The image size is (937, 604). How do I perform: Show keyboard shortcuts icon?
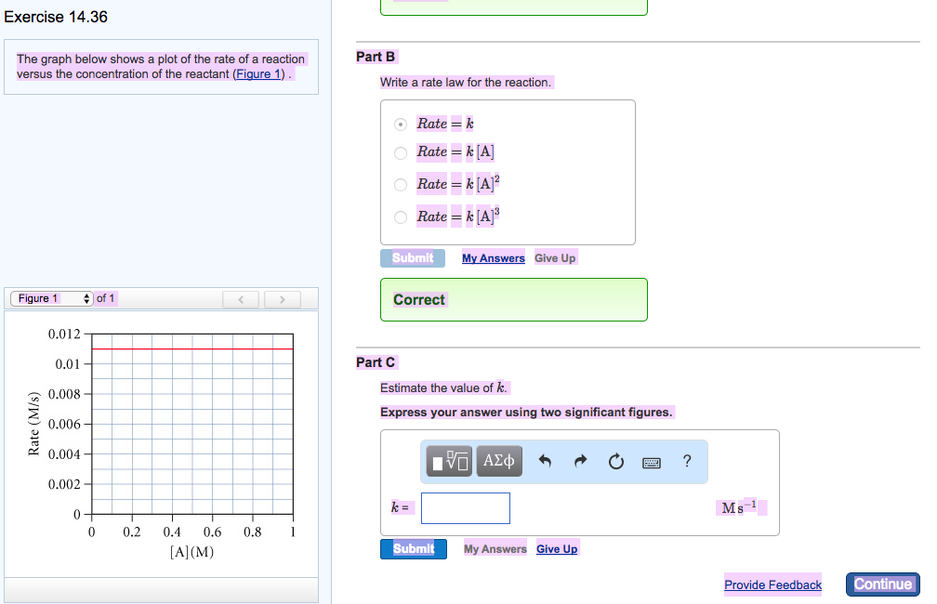[651, 461]
